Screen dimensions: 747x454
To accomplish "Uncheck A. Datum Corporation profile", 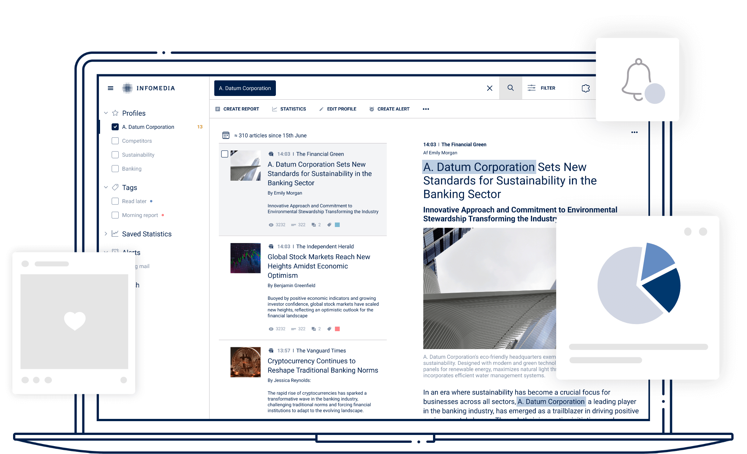I will click(115, 127).
